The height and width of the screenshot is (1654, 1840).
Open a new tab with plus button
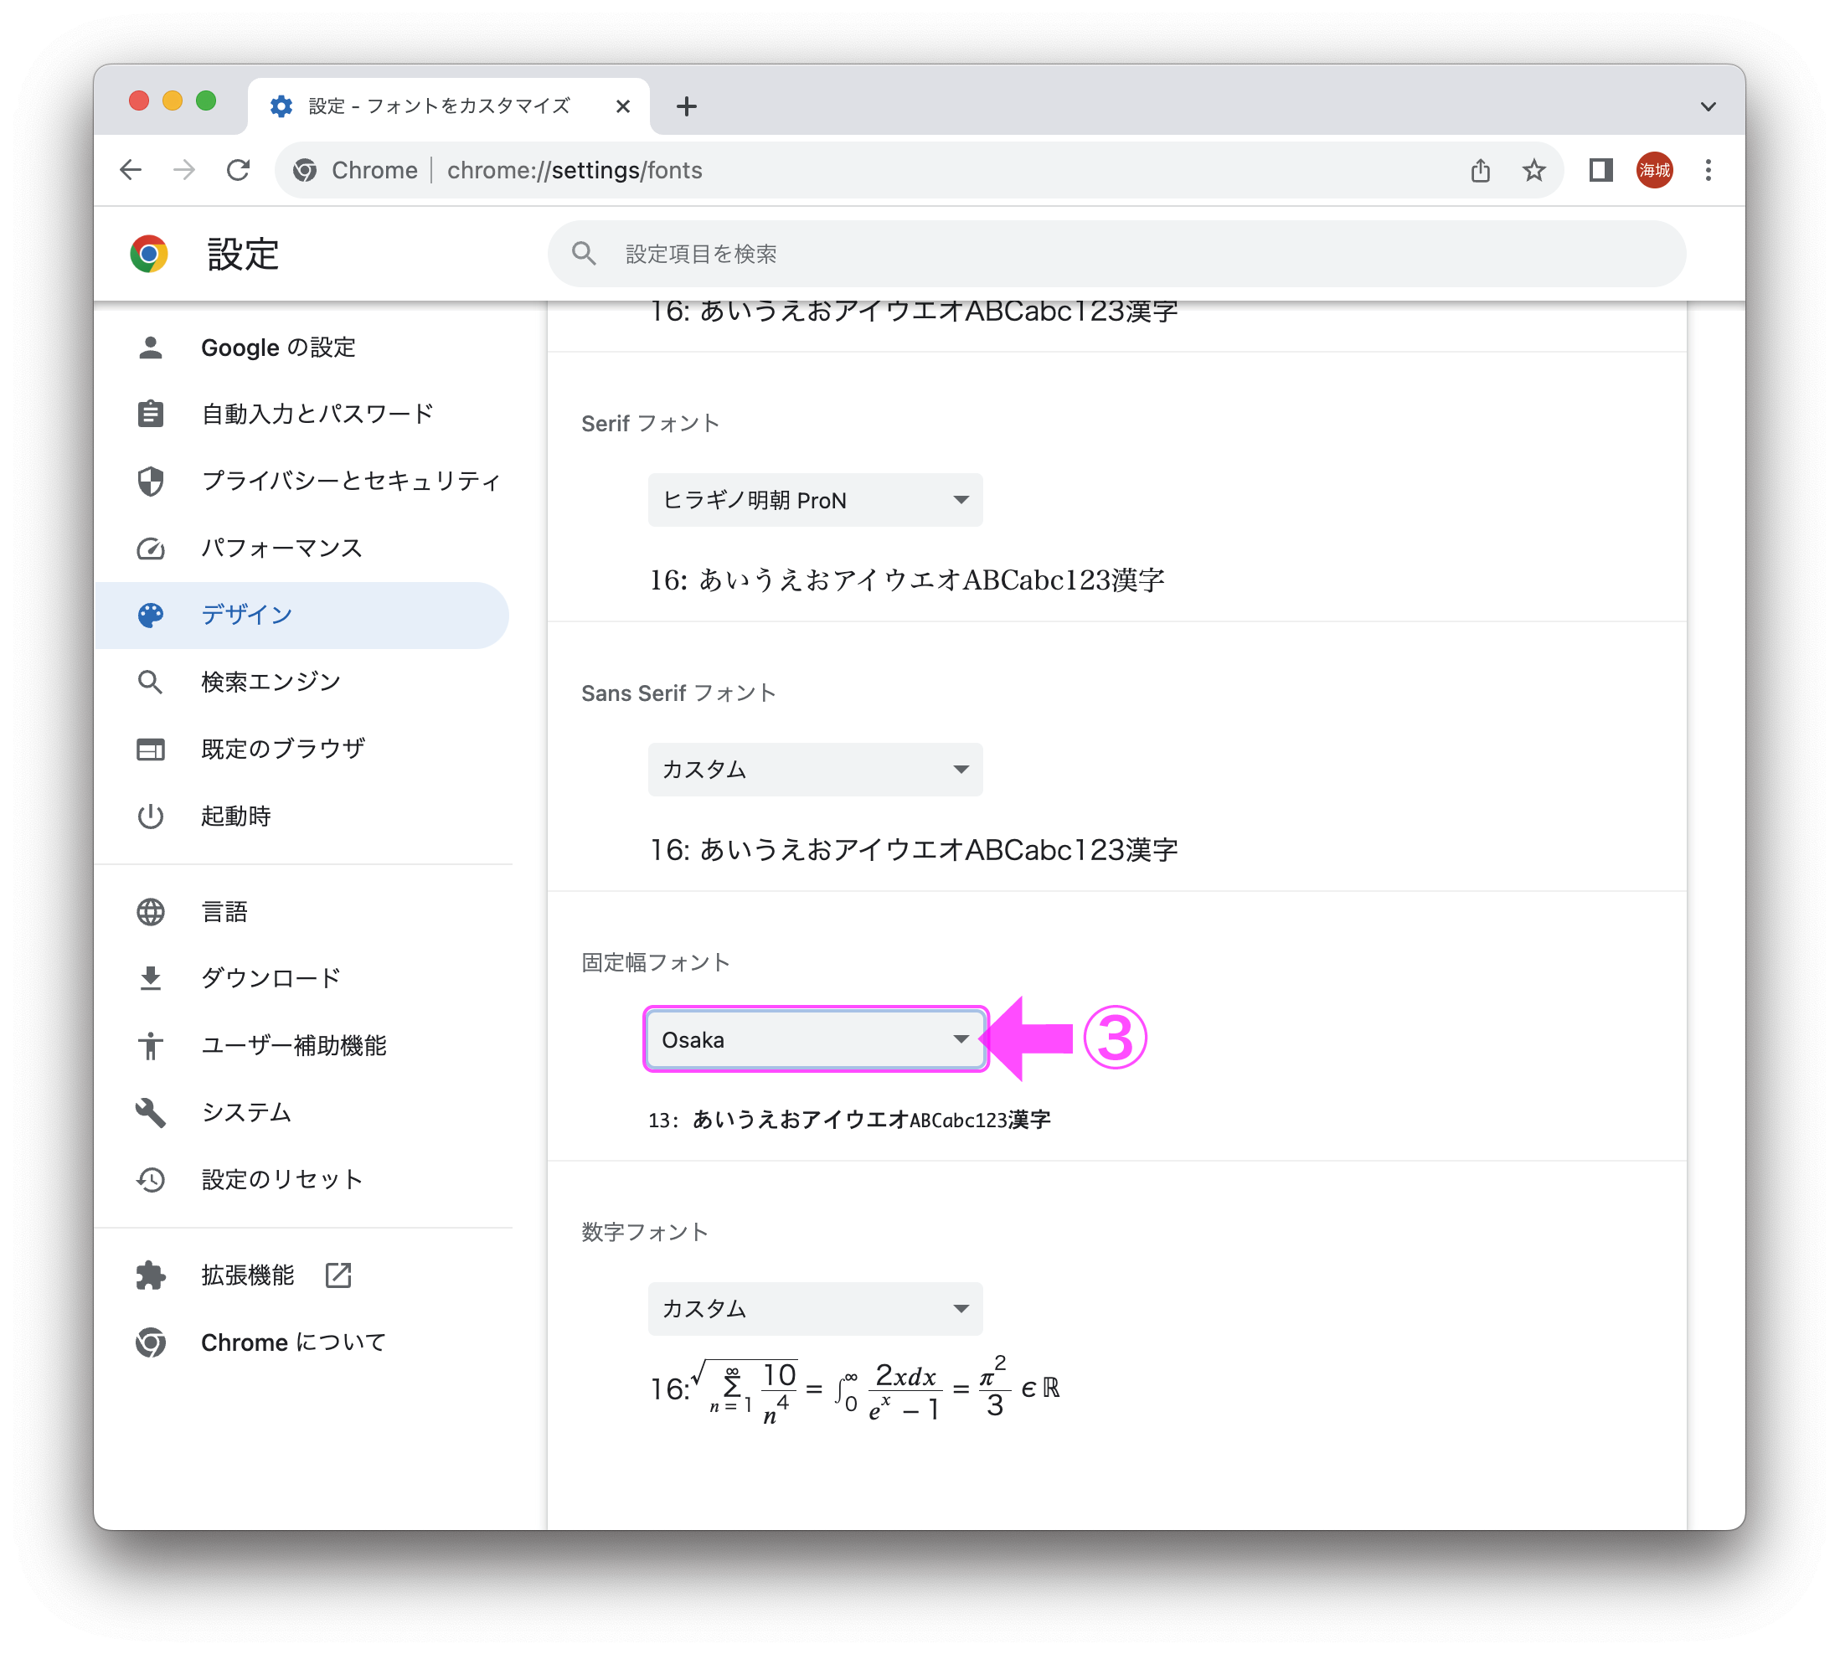[687, 106]
